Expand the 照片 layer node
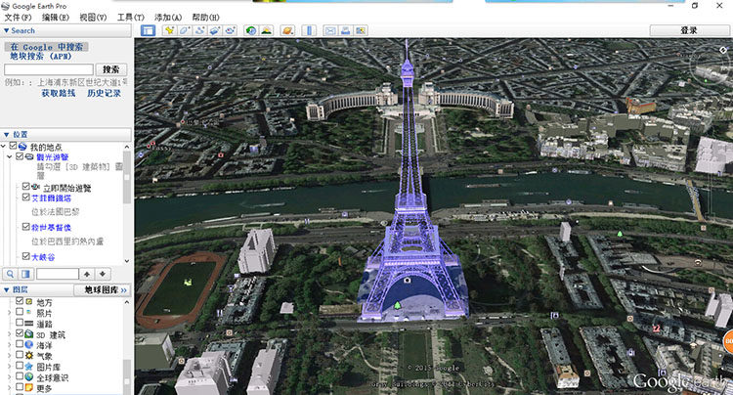Viewport: 733px width, 395px height. (x=10, y=312)
